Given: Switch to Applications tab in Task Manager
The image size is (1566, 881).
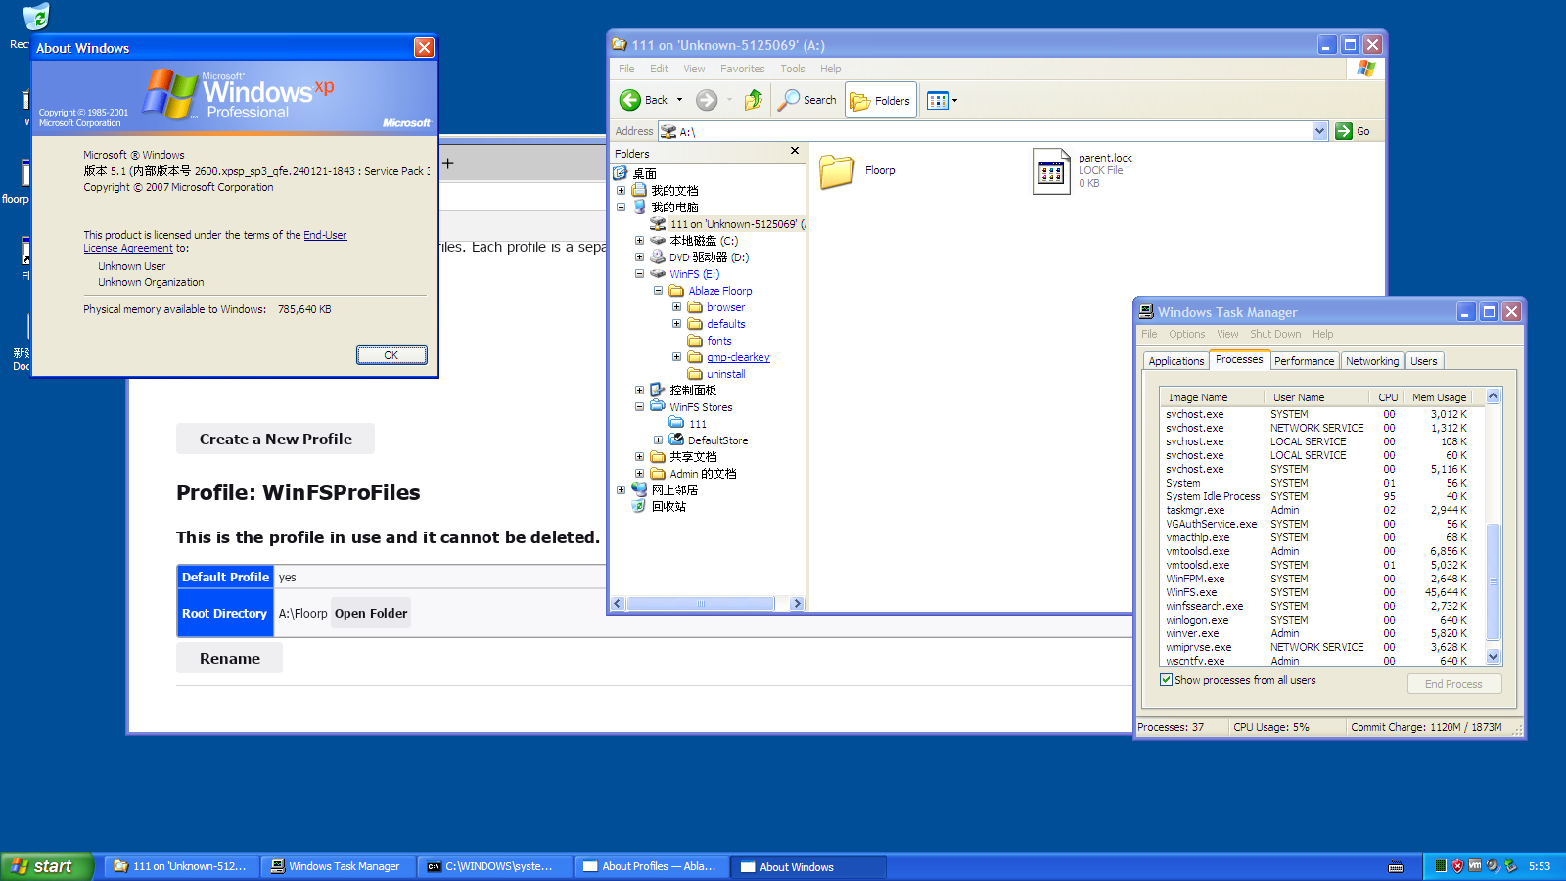Looking at the screenshot, I should [1175, 361].
